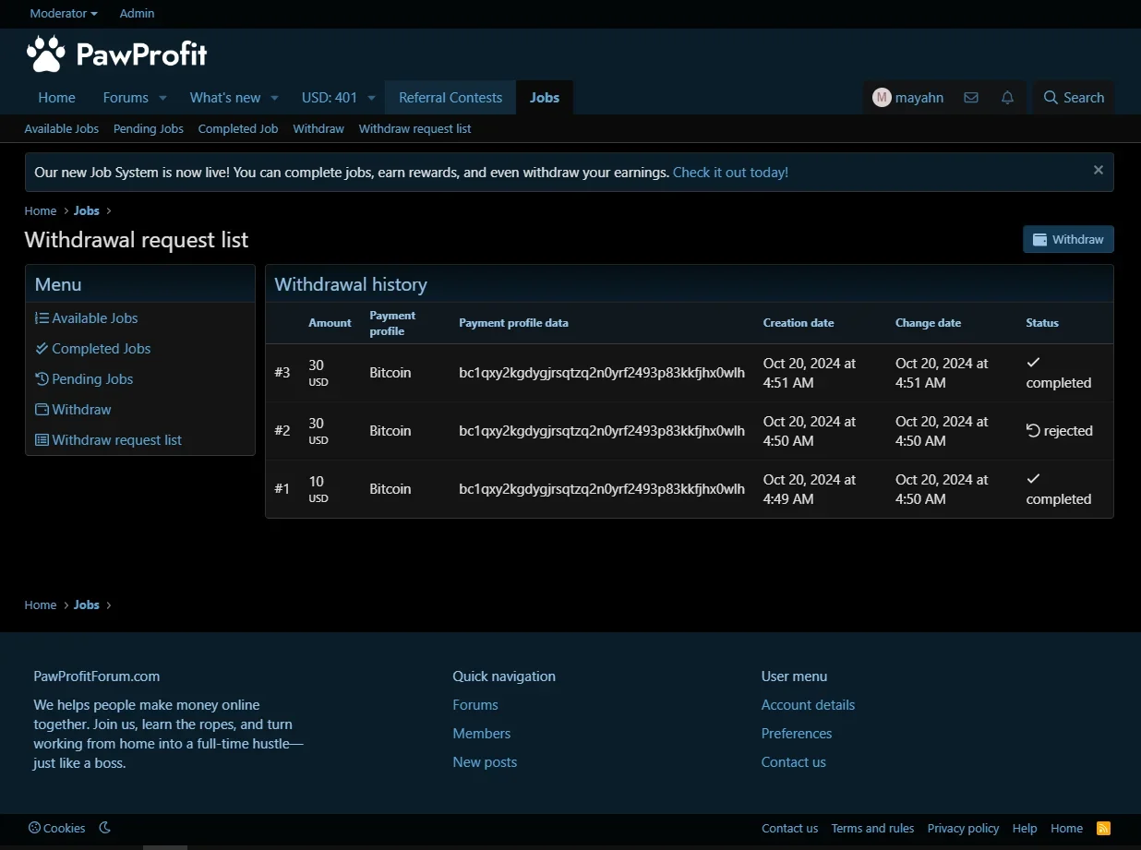This screenshot has height=850, width=1141.
Task: Click the RSS feed icon in footer
Action: click(1103, 828)
